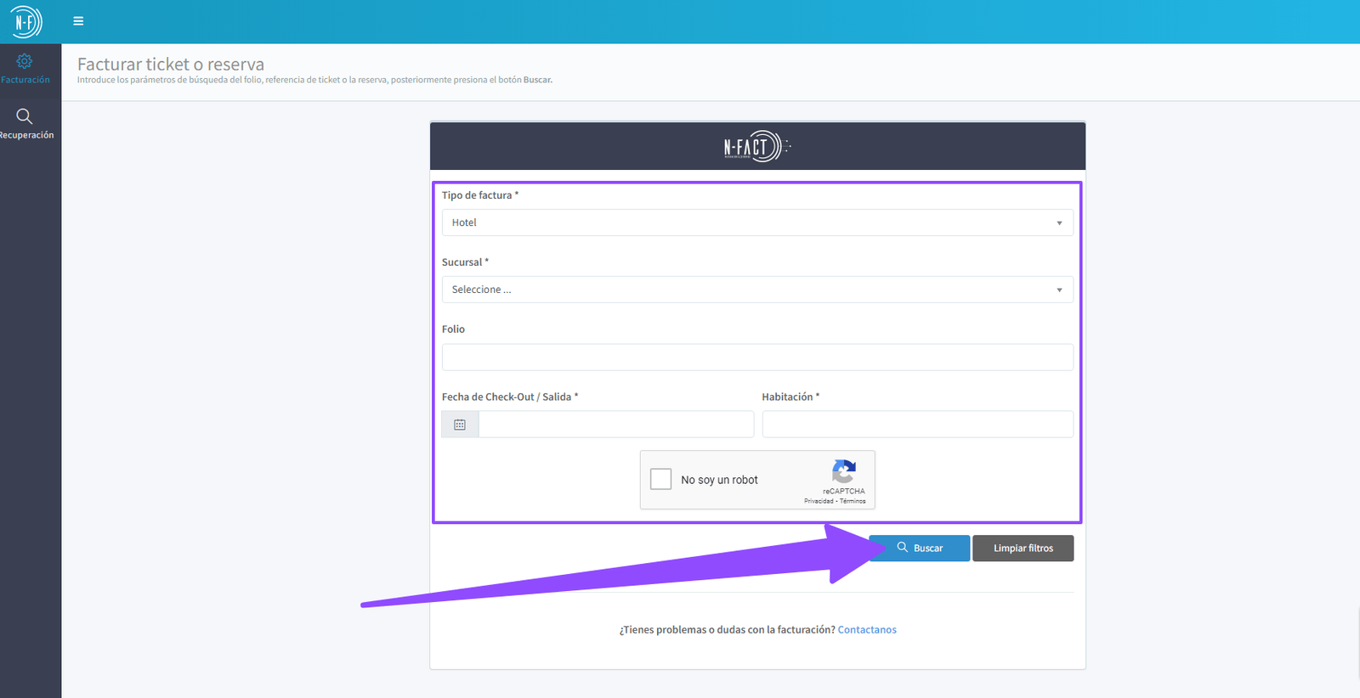Click the Recuperación magnifier icon in sidebar

point(25,116)
